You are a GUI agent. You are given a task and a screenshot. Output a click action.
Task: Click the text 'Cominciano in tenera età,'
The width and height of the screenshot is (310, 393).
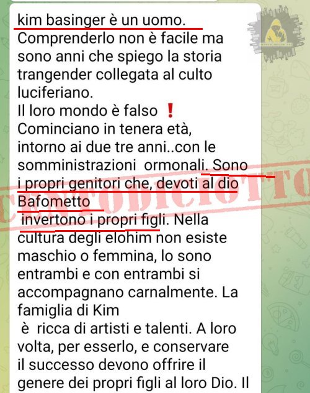pos(104,129)
